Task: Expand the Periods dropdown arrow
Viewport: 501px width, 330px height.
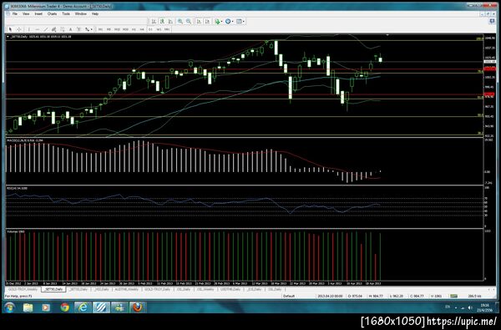Action: (x=233, y=22)
